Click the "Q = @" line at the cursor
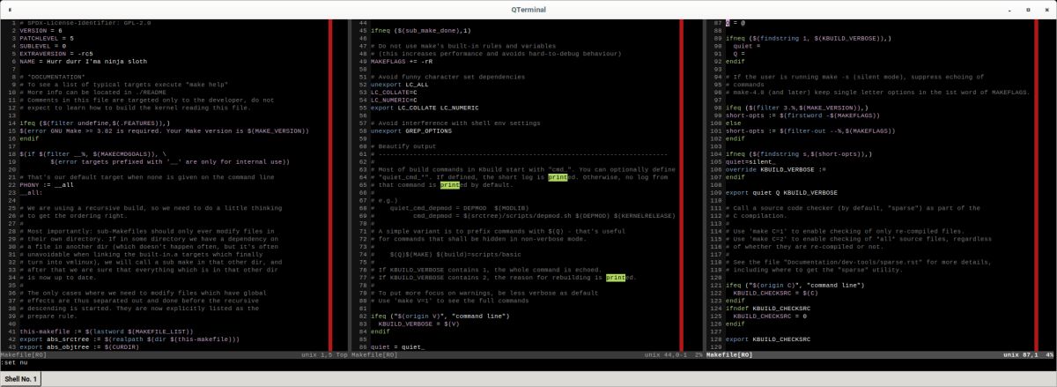Image resolution: width=1057 pixels, height=387 pixels. pyautogui.click(x=735, y=22)
